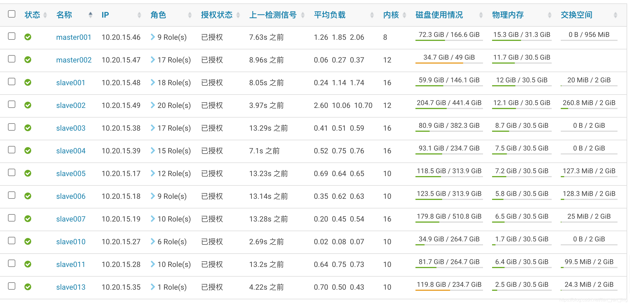630x305 pixels.
Task: Click sort arrows on the 物理内存 column
Action: pyautogui.click(x=550, y=15)
